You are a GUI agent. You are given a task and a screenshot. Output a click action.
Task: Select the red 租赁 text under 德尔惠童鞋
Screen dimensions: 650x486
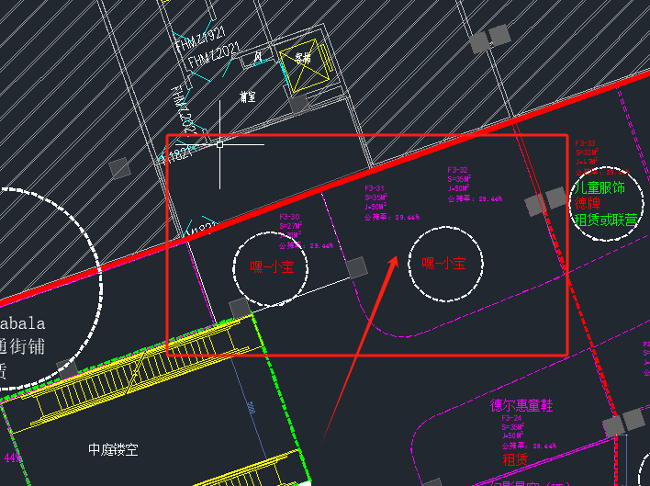[515, 458]
